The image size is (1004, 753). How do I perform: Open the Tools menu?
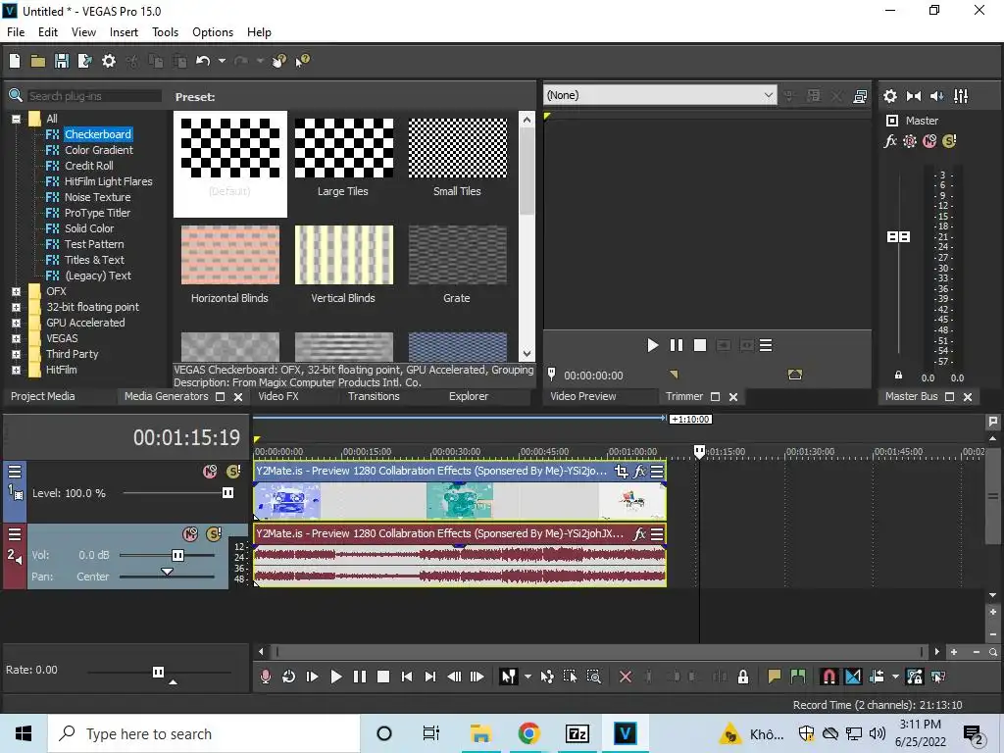pos(165,32)
